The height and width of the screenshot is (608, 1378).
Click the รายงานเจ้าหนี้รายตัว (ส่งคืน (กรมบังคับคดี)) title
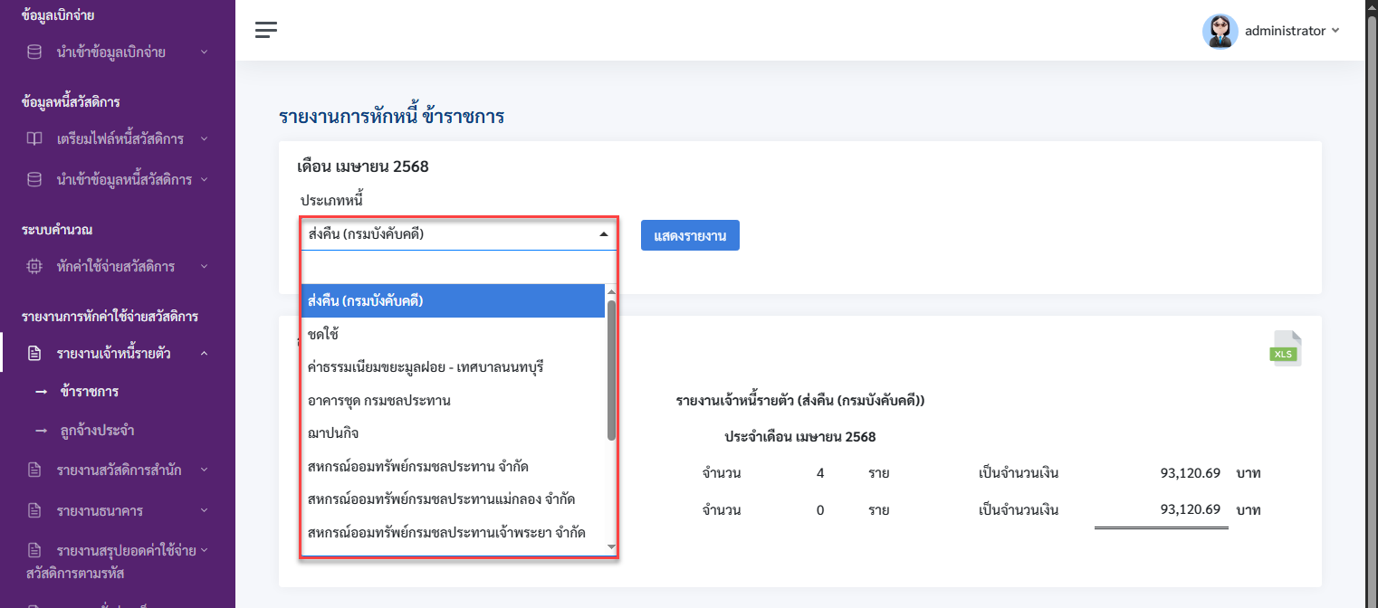800,400
